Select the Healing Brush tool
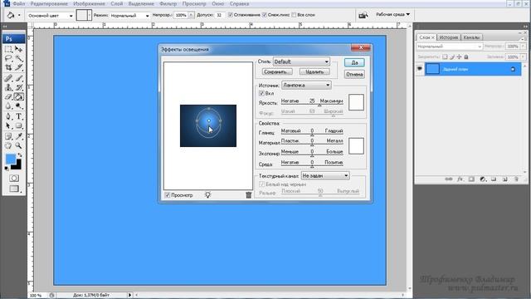Screen dimensions: 531x299 click(8, 78)
